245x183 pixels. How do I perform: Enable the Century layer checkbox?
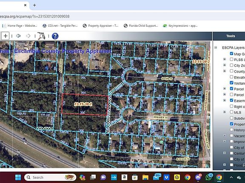(x=231, y=153)
